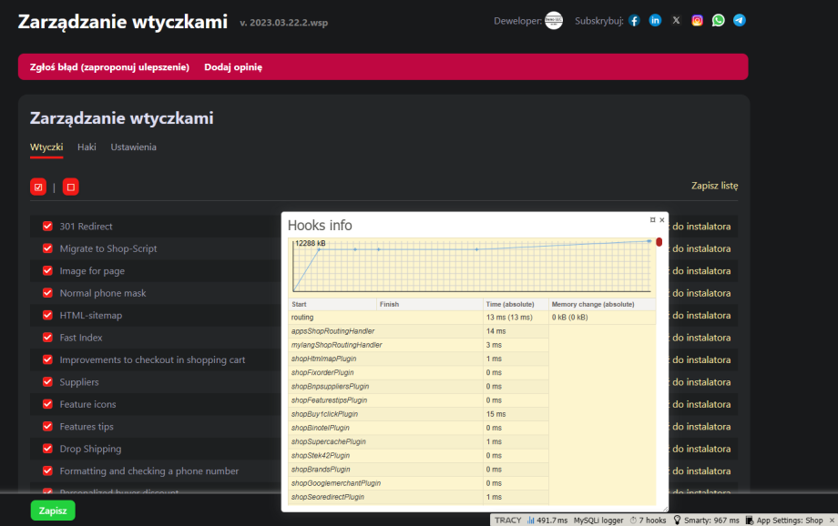Viewport: 838px width, 526px height.
Task: Toggle the HTML-sitemap plugin checkbox
Action: pos(47,315)
